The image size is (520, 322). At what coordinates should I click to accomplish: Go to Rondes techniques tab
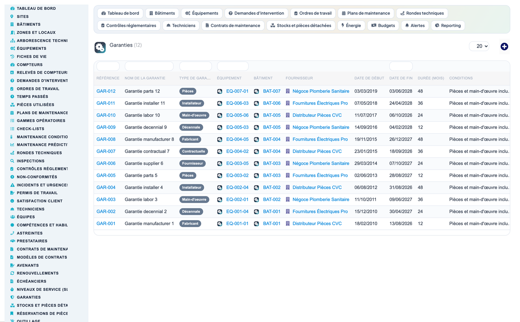pos(422,13)
